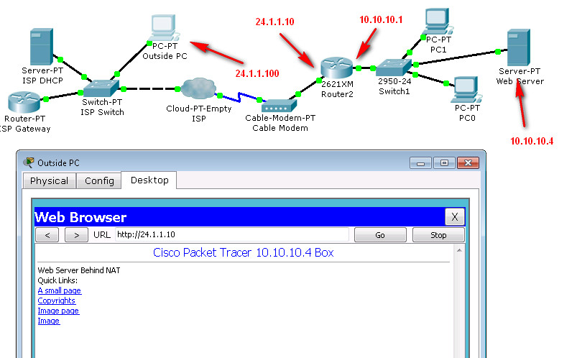
Task: Click the 2950-24 Switch1 icon
Action: tap(394, 68)
